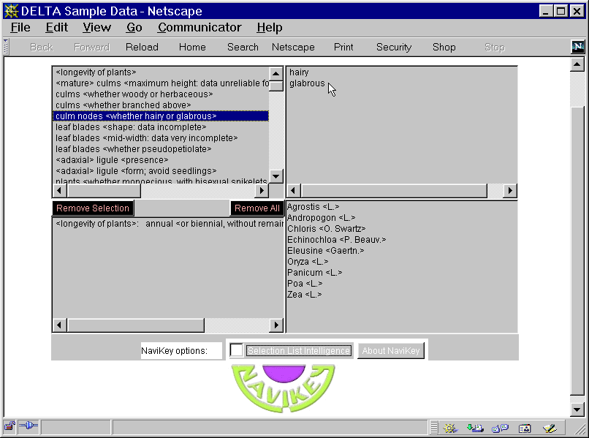Click the Netscape title bar application icon
This screenshot has width=589, height=438.
coord(11,11)
